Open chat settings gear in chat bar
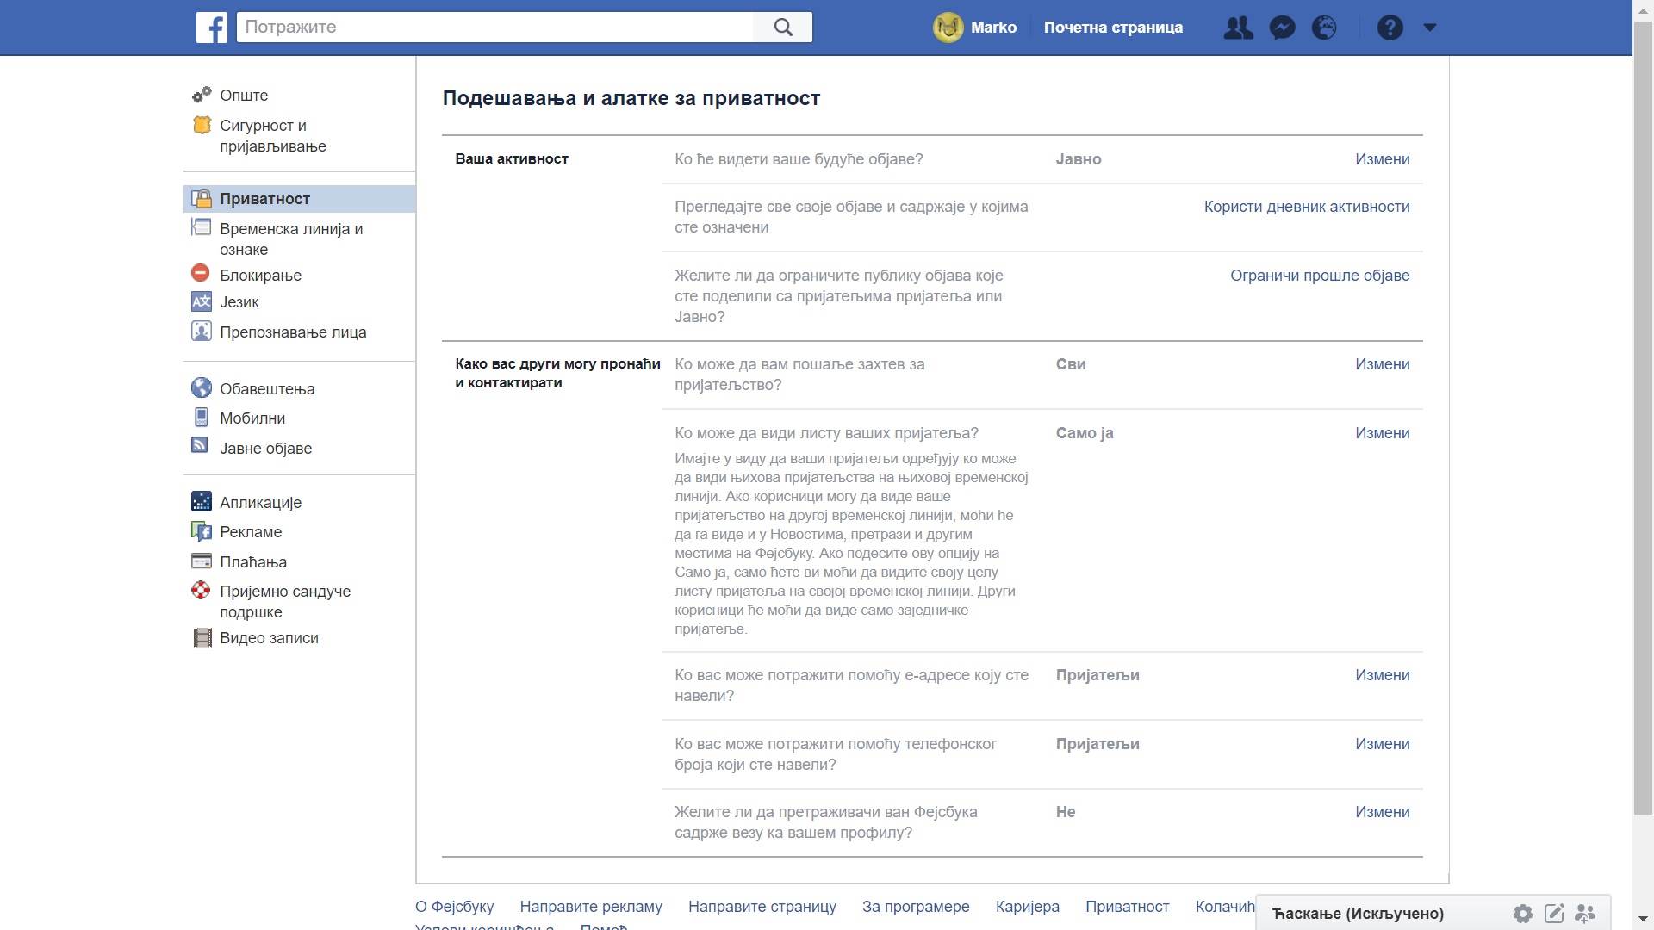Screen dimensions: 1654x930 pos(1523,914)
